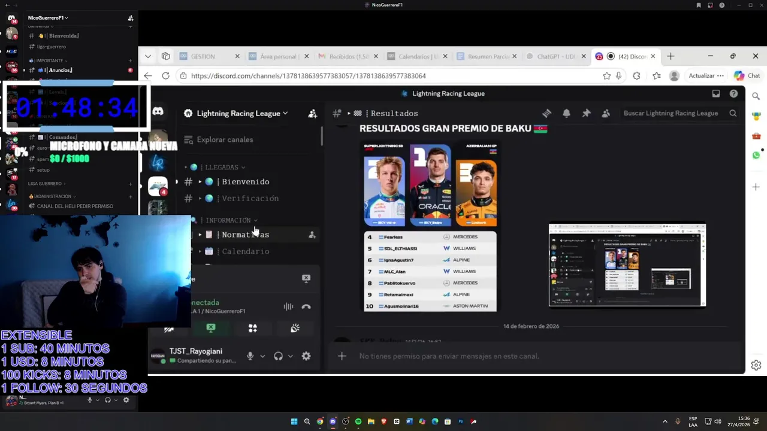Open headphone output options arrow

pyautogui.click(x=291, y=356)
